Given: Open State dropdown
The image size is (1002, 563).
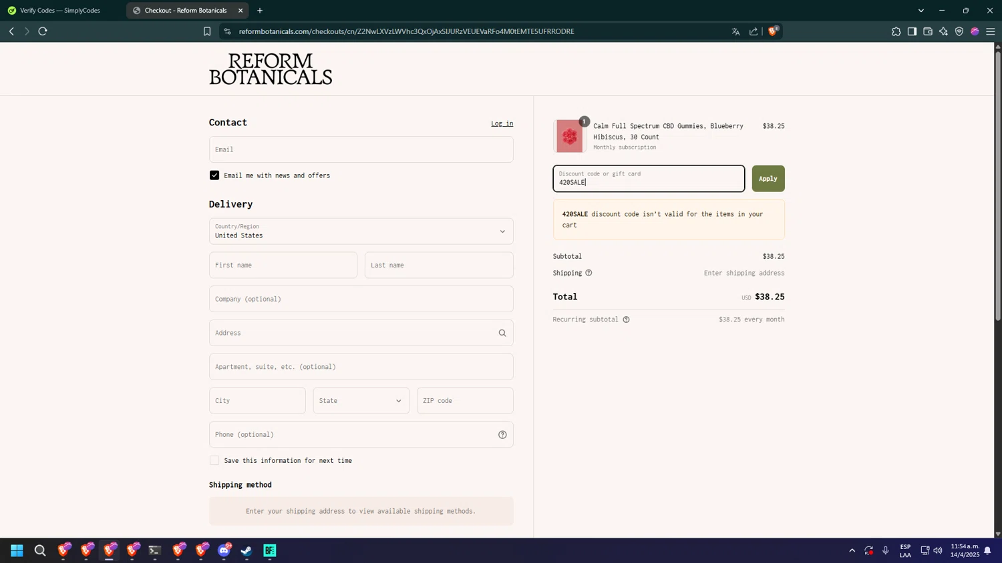Looking at the screenshot, I should click(361, 401).
